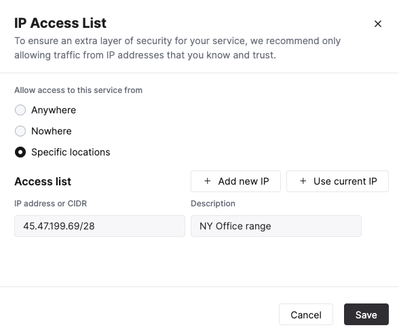Select the Specific locations radio button
This screenshot has height=334, width=399.
tap(20, 152)
